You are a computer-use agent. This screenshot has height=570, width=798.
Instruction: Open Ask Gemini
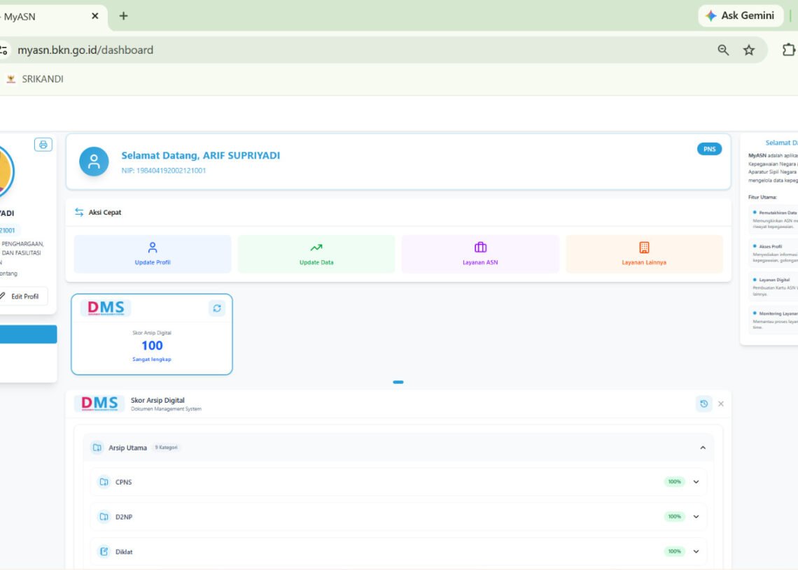click(x=741, y=16)
